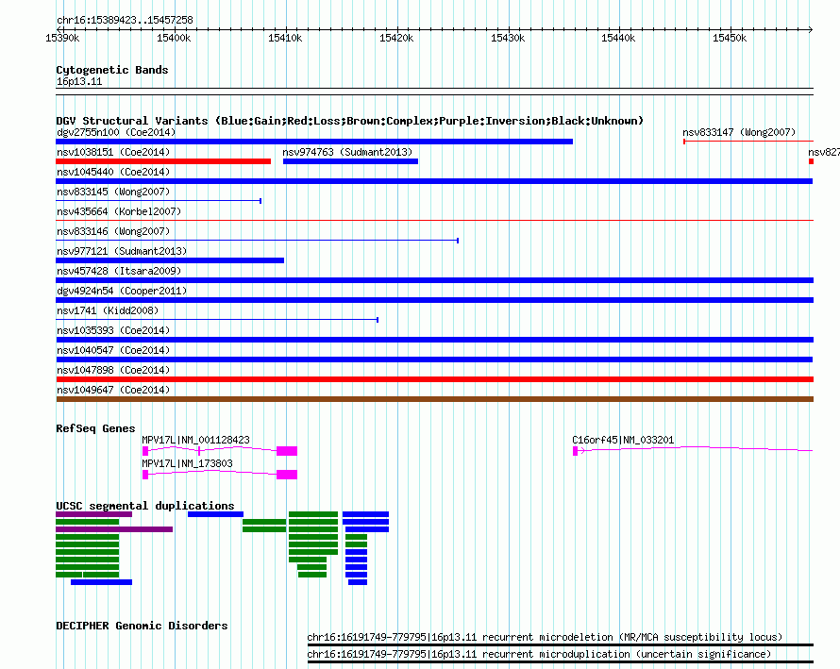Select the long purple segmental duplication bar
The image size is (840, 669).
point(114,529)
